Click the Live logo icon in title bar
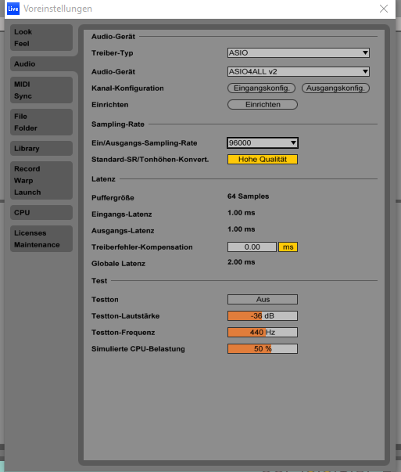This screenshot has height=472, width=401. [x=13, y=9]
